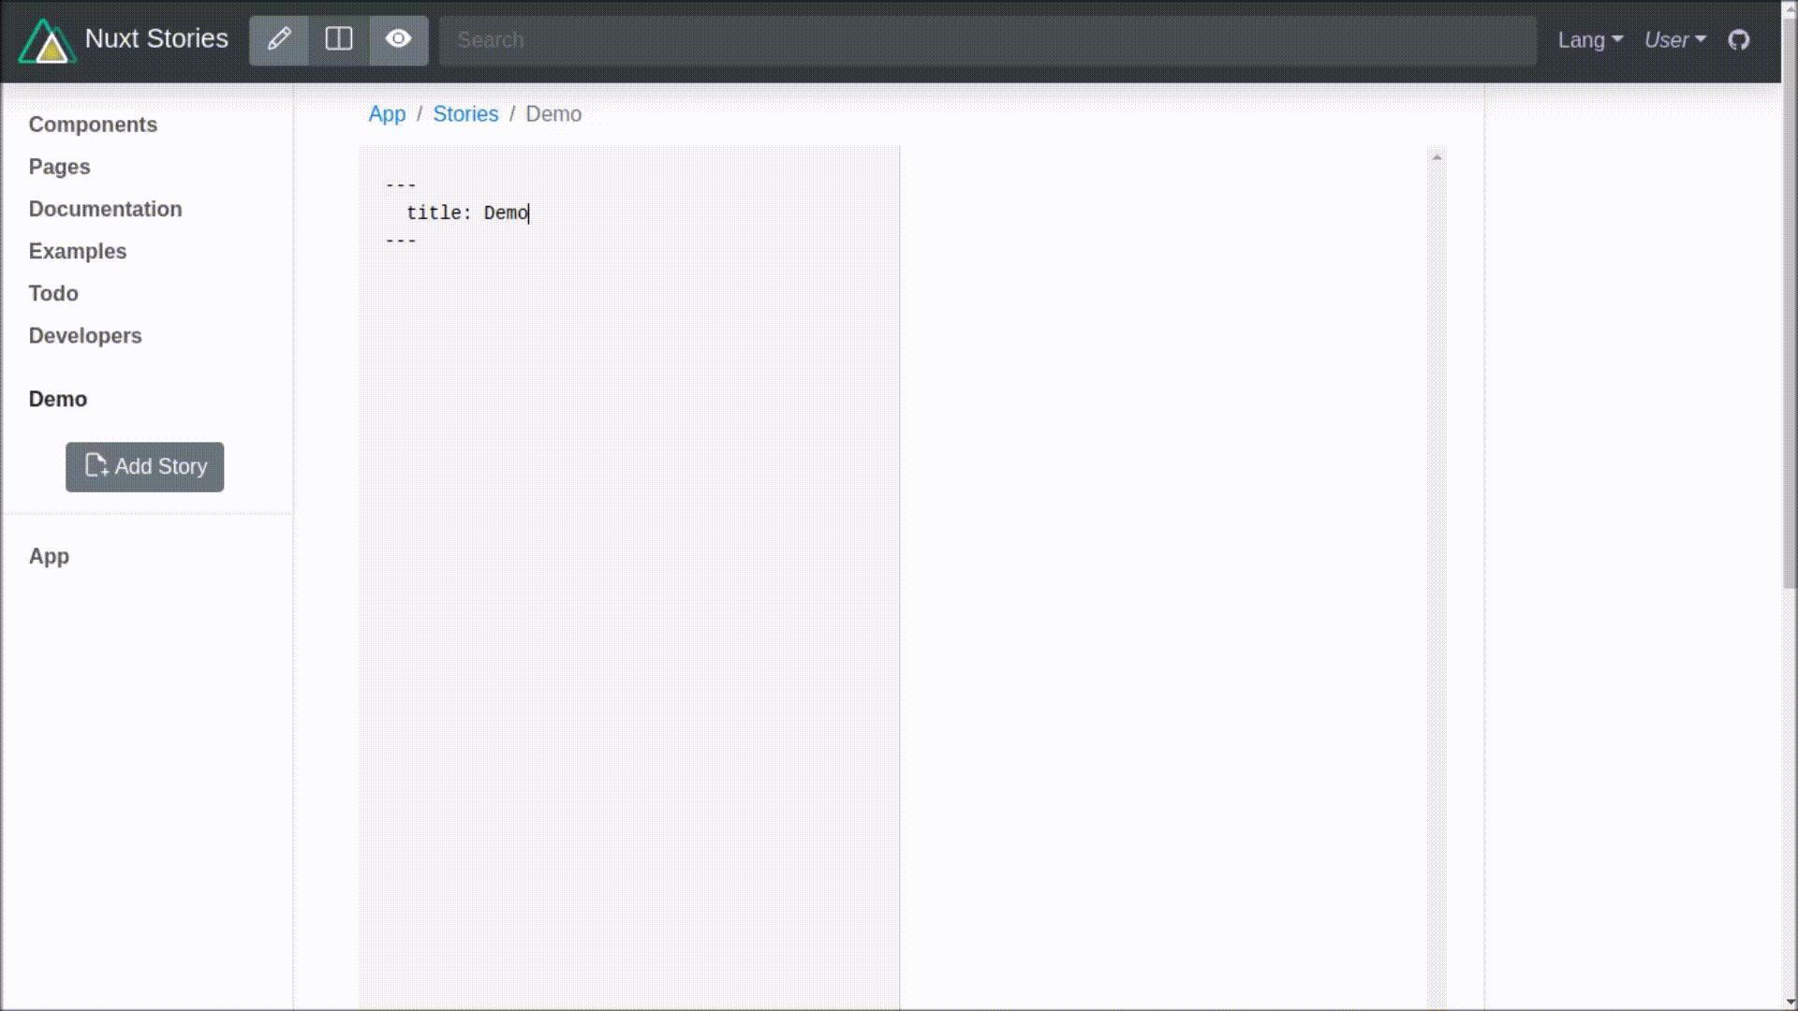Viewport: 1798px width, 1011px height.
Task: Expand the User dropdown menu
Action: [1674, 40]
